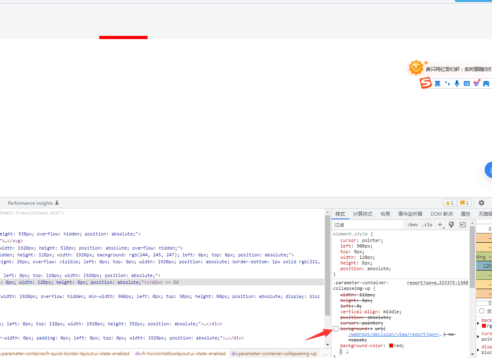Open Sogou skin shirt icon
This screenshot has height=358, width=492.
(x=477, y=83)
